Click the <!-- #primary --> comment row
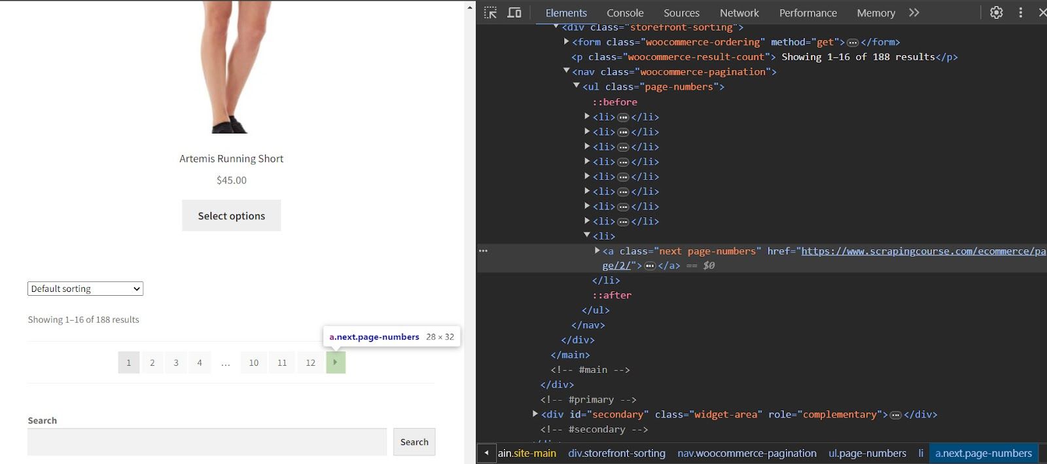The height and width of the screenshot is (464, 1047). coord(588,399)
